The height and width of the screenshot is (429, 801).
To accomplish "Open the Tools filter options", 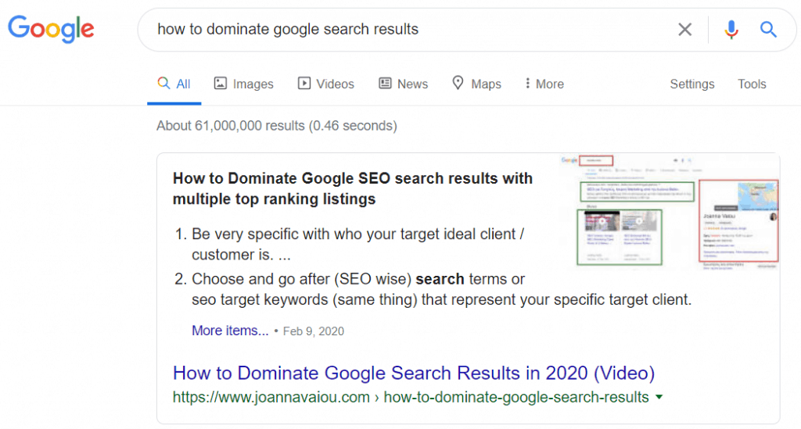I will pyautogui.click(x=752, y=84).
